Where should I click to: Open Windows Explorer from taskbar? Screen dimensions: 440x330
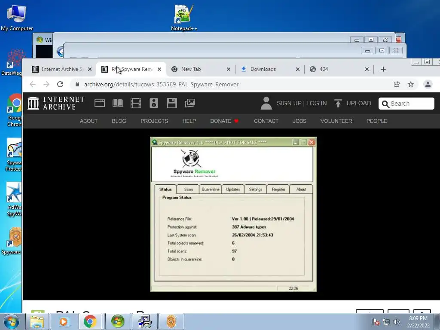(37, 321)
